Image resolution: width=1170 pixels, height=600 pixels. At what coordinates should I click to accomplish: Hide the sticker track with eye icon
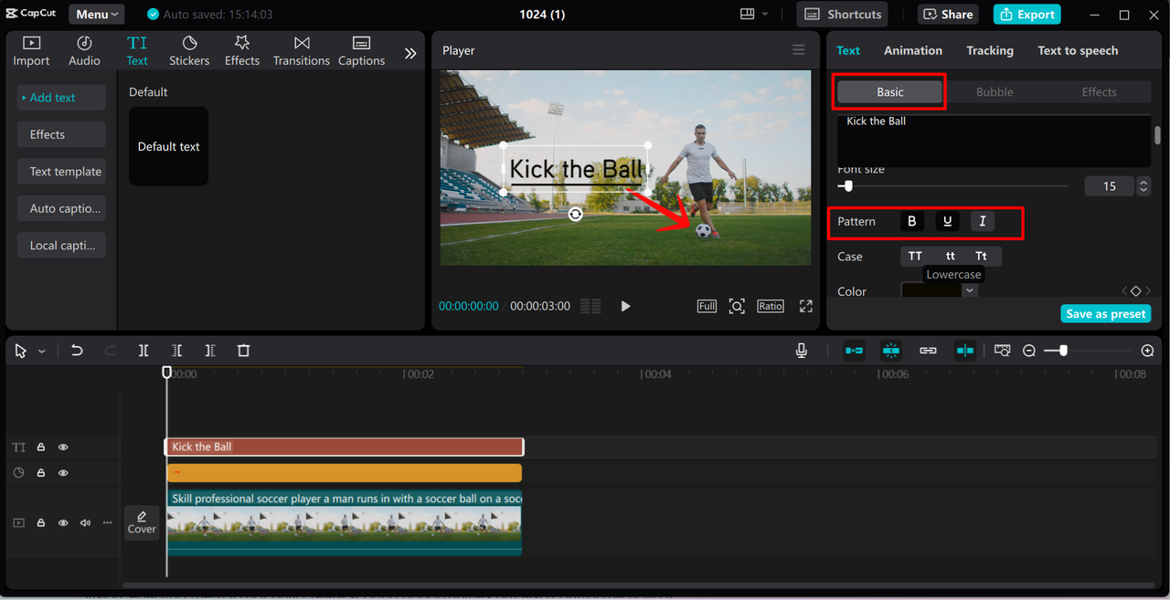[x=63, y=473]
